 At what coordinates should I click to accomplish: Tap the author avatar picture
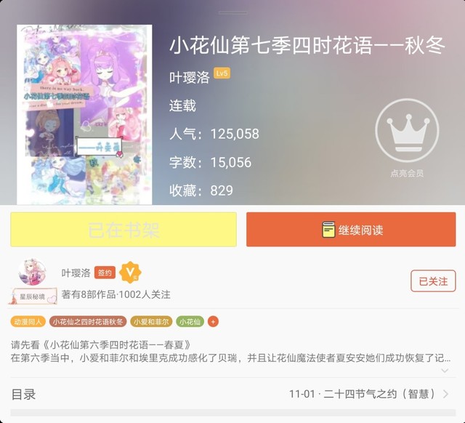coord(32,272)
